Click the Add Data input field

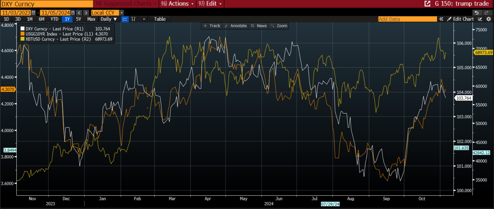coord(407,19)
